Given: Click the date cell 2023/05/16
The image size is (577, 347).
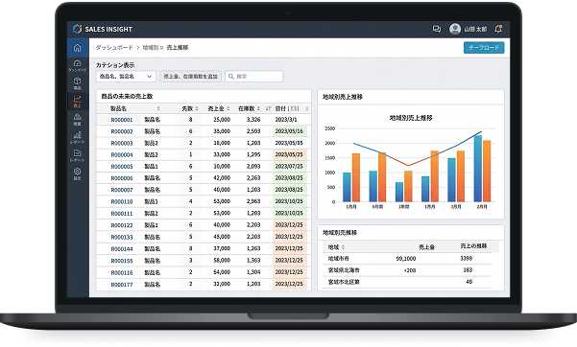Looking at the screenshot, I should 289,131.
